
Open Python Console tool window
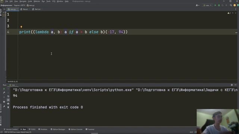point(75,130)
